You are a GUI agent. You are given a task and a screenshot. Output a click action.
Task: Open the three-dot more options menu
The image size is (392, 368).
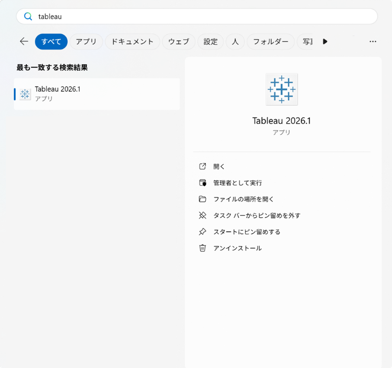pyautogui.click(x=373, y=42)
